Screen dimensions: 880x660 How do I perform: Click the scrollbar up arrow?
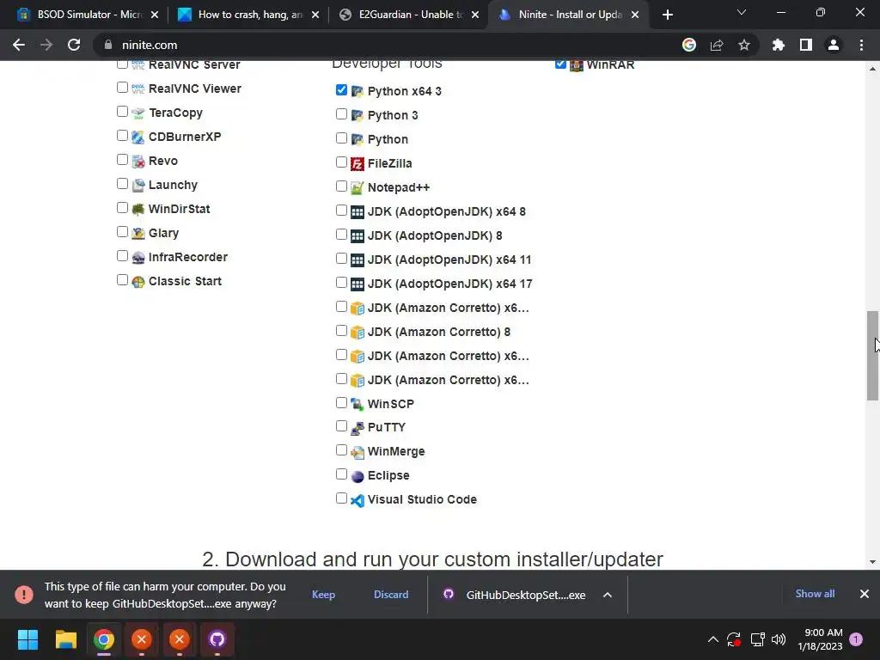tap(872, 69)
